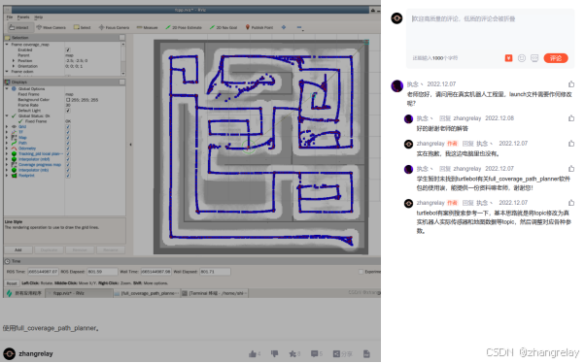Click the Reset button in Time panel

12,283
